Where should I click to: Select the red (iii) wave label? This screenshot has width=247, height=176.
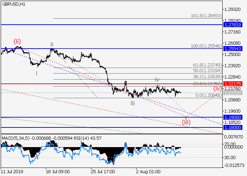click(x=186, y=122)
